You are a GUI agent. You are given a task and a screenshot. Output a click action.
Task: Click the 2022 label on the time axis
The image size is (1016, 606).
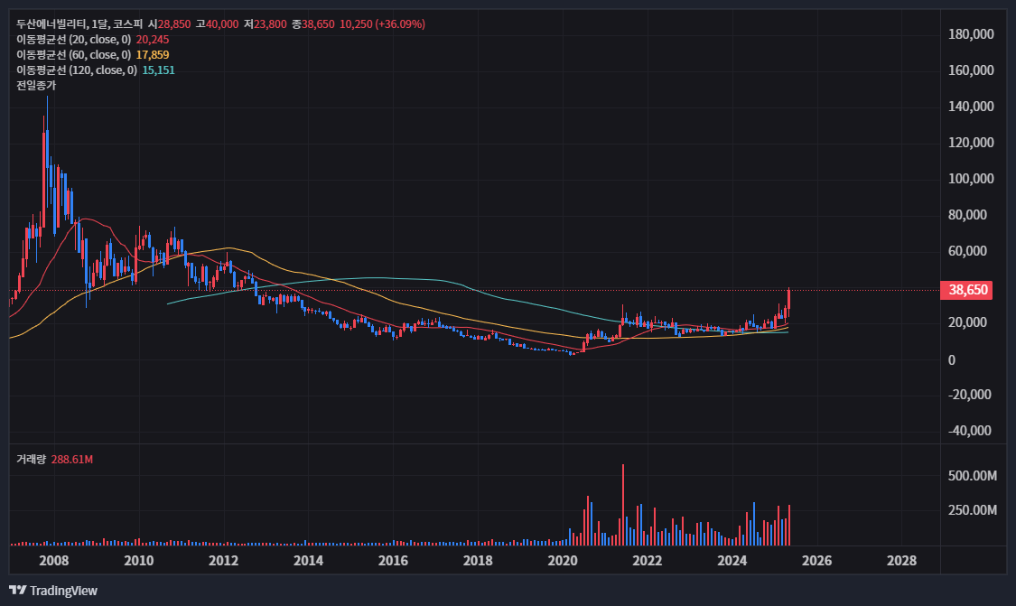coord(648,561)
